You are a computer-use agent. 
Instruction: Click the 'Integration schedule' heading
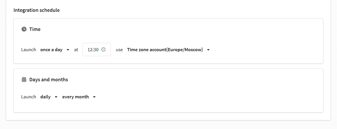(37, 10)
